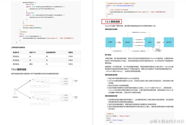Screen dimensions: 186x125
Task: Click the 'public class TxLog {' code line
Action: coord(115,120)
